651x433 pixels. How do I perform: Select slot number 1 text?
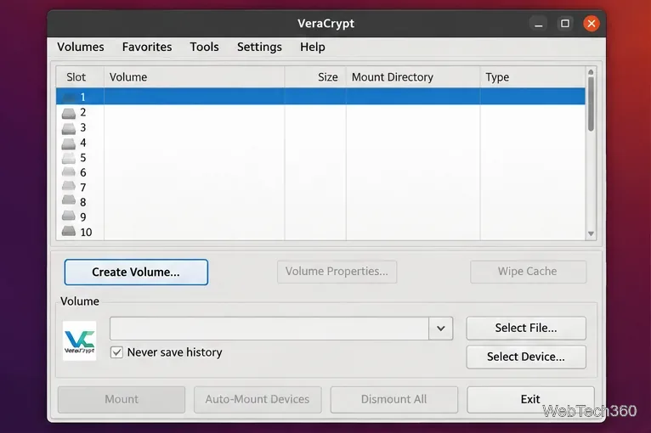[83, 98]
